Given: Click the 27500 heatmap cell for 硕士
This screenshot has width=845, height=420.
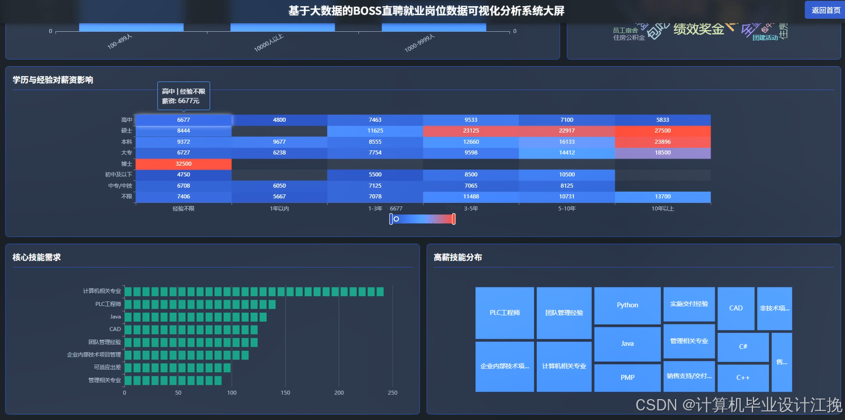Looking at the screenshot, I should tap(663, 130).
